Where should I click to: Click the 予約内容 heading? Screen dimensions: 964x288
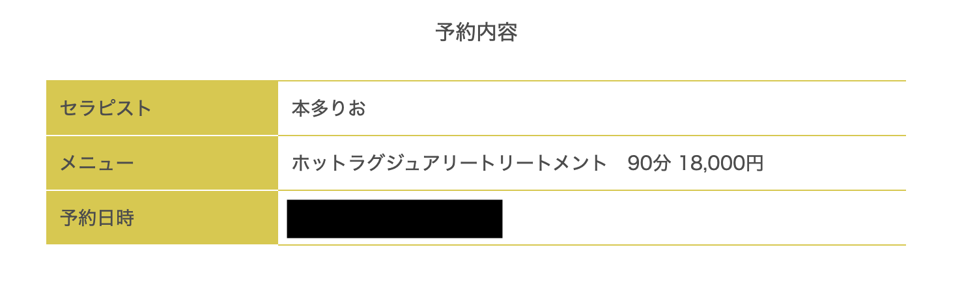476,32
